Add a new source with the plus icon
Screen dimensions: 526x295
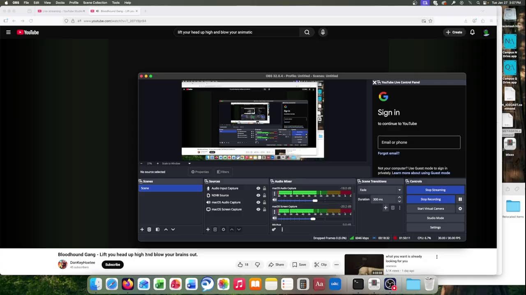tap(208, 229)
